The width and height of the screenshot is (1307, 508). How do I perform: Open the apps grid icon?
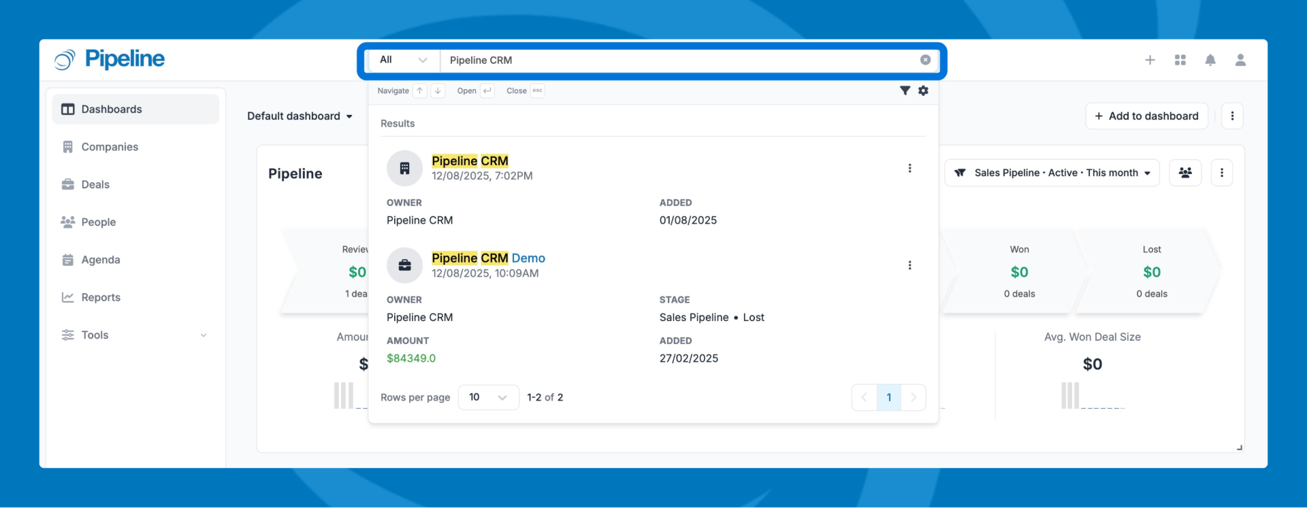tap(1180, 60)
